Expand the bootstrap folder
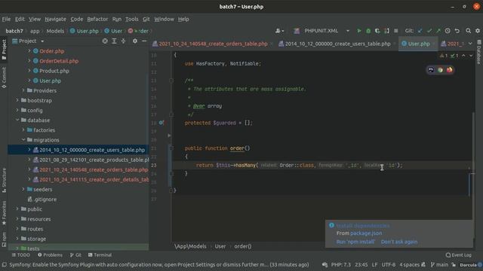The image size is (483, 271). coord(17,100)
